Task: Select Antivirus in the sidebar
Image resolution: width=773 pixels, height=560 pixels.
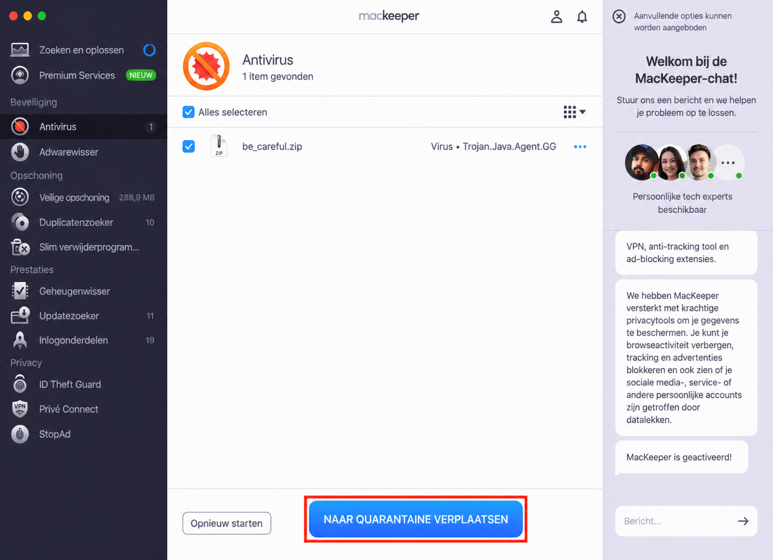Action: (x=83, y=126)
